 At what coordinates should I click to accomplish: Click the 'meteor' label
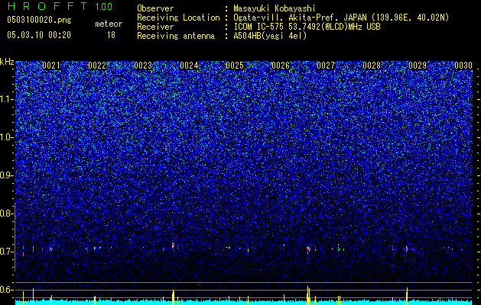click(x=109, y=24)
